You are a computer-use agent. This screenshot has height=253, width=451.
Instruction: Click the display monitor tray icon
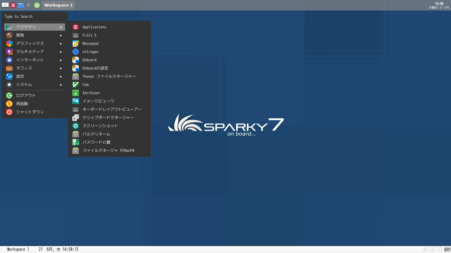click(x=440, y=249)
